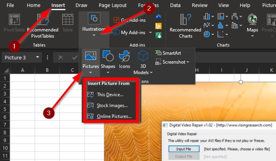The image size is (276, 161).
Task: Switch to the Page Layout tab
Action: 112,5
